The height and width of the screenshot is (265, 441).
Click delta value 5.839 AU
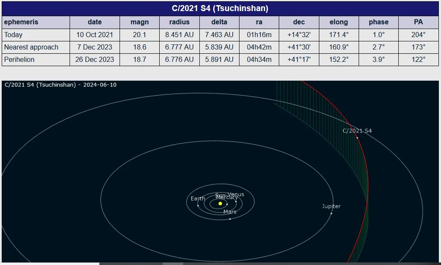(x=219, y=47)
